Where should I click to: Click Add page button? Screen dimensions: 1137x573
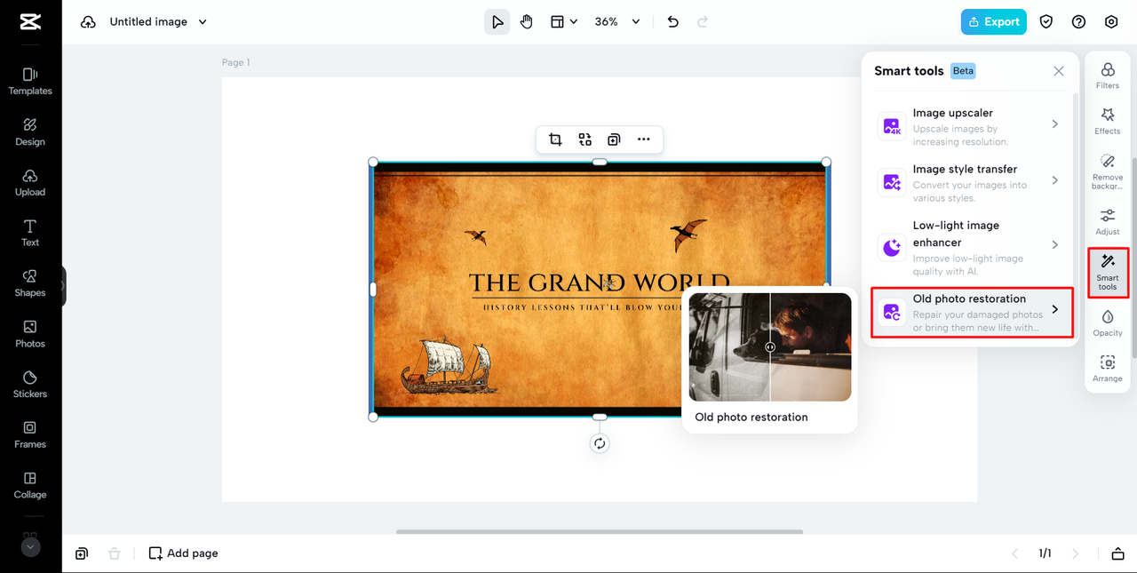[183, 553]
